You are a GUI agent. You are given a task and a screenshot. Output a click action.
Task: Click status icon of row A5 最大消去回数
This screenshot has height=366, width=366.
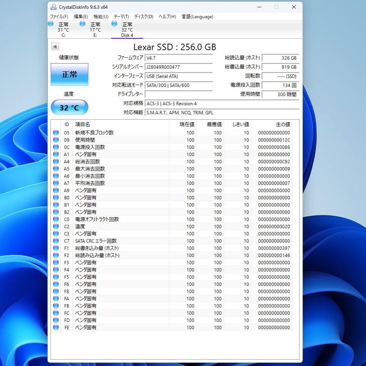(56, 169)
